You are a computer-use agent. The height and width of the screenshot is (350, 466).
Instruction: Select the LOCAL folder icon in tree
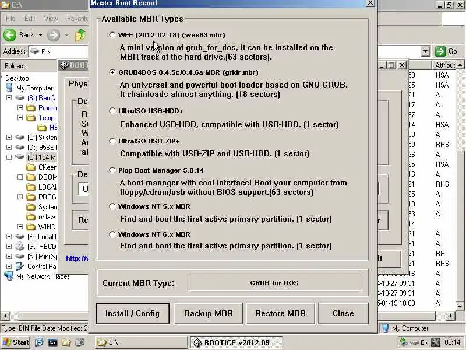pyautogui.click(x=31, y=187)
